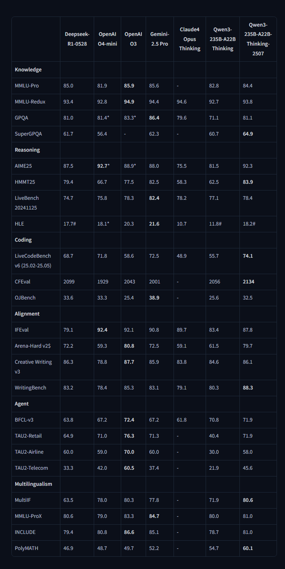
Task: Click 17.7# in HLE row
Action: [x=70, y=224]
